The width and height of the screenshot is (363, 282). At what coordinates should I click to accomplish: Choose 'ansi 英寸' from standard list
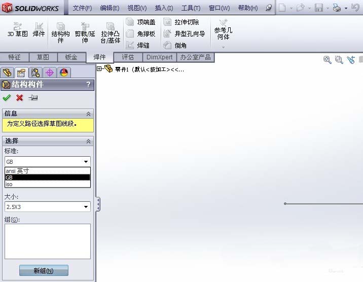48,171
